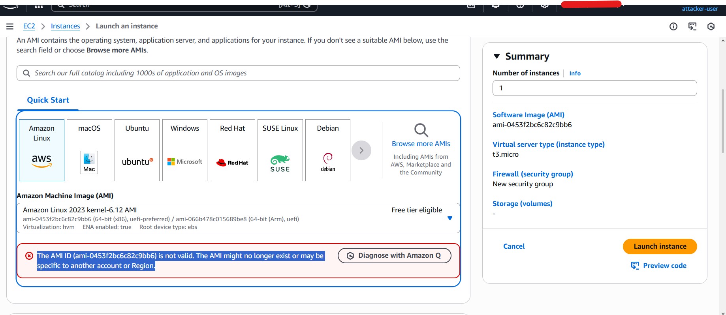Open the info panel circle icon
The height and width of the screenshot is (315, 726).
coord(673,26)
